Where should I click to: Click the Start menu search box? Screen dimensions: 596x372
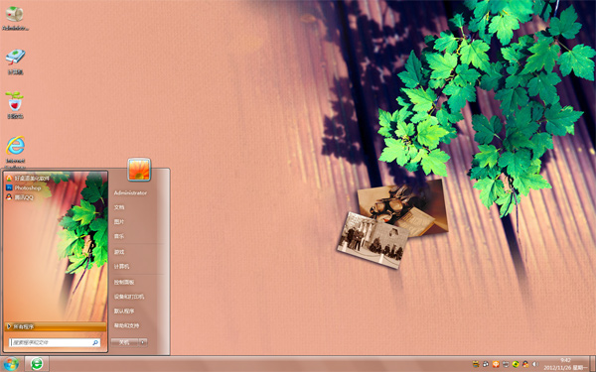click(55, 342)
